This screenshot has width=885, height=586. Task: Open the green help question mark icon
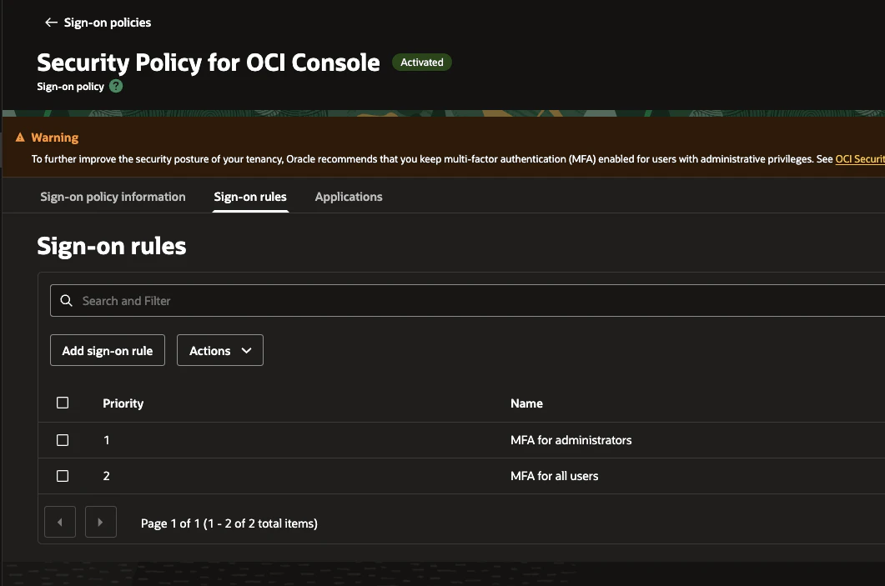point(116,87)
